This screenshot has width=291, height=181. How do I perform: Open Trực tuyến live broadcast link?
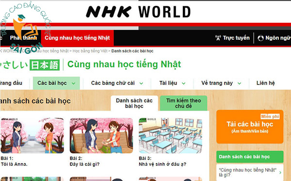(232, 38)
